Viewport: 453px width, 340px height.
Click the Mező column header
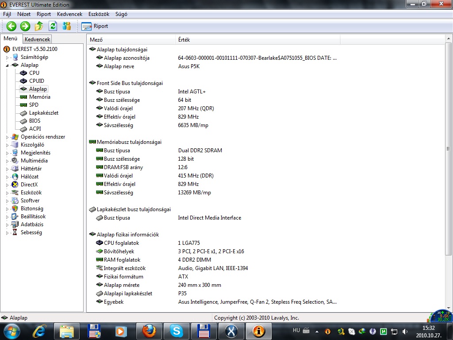coord(131,39)
